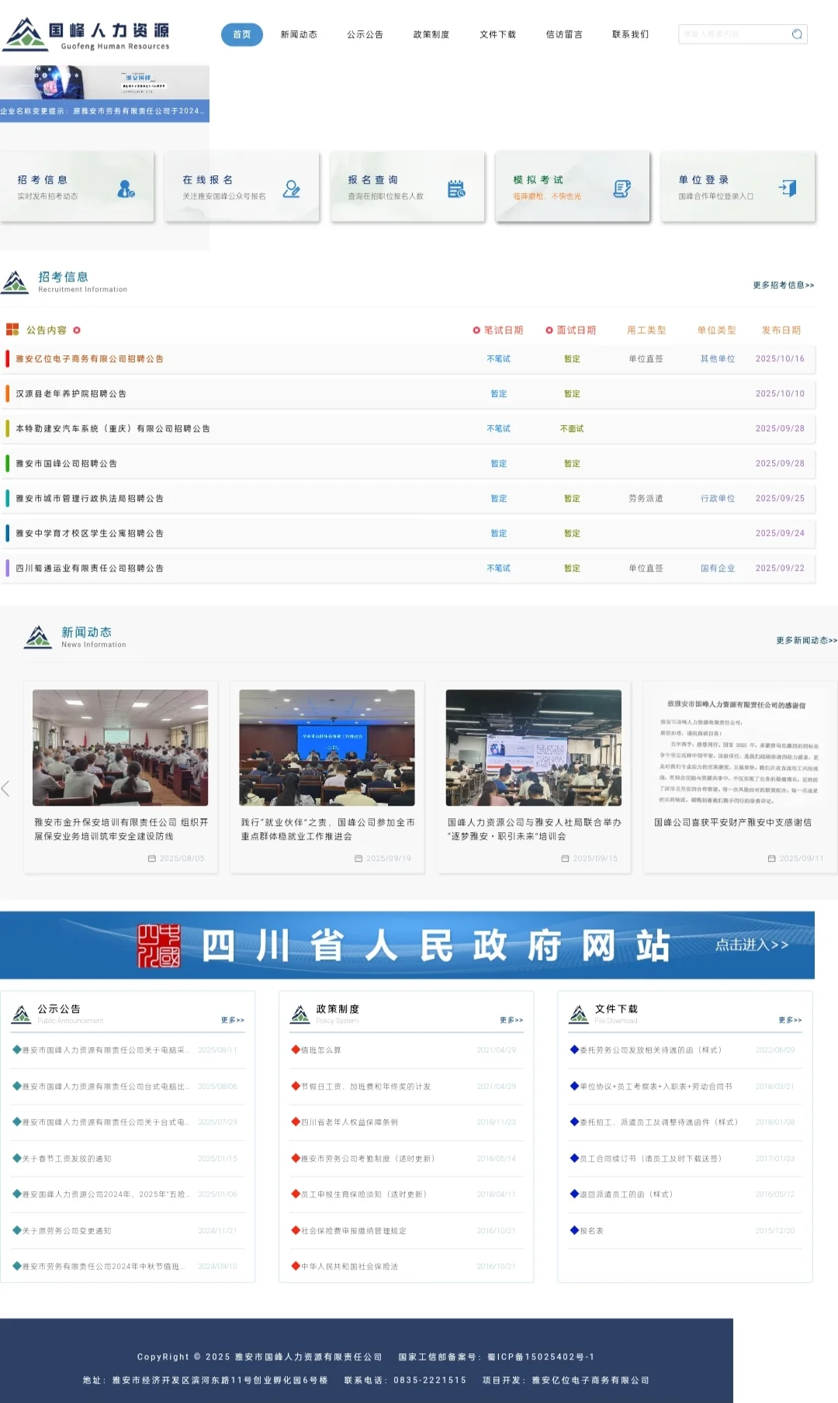Open 中华人民共和国社会保险法
The height and width of the screenshot is (1403, 838).
tap(349, 1267)
